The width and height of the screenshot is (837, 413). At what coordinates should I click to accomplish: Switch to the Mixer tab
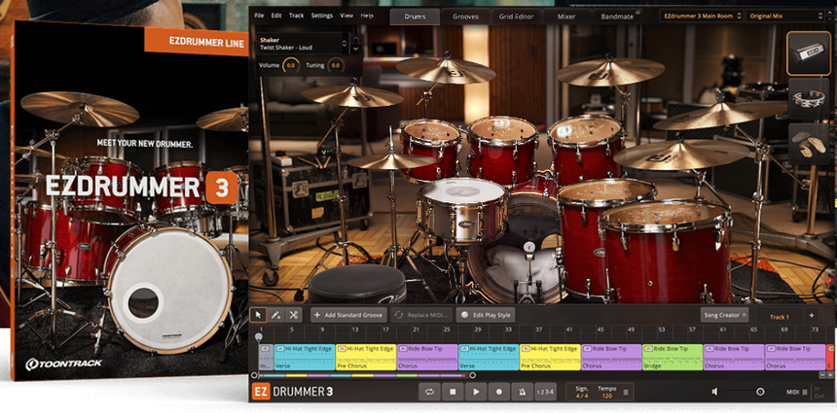tap(566, 17)
